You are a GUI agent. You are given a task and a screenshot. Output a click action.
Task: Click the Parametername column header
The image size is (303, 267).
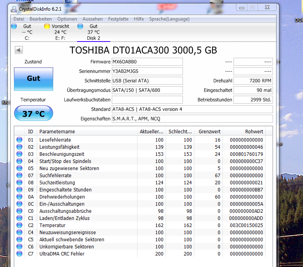87,132
